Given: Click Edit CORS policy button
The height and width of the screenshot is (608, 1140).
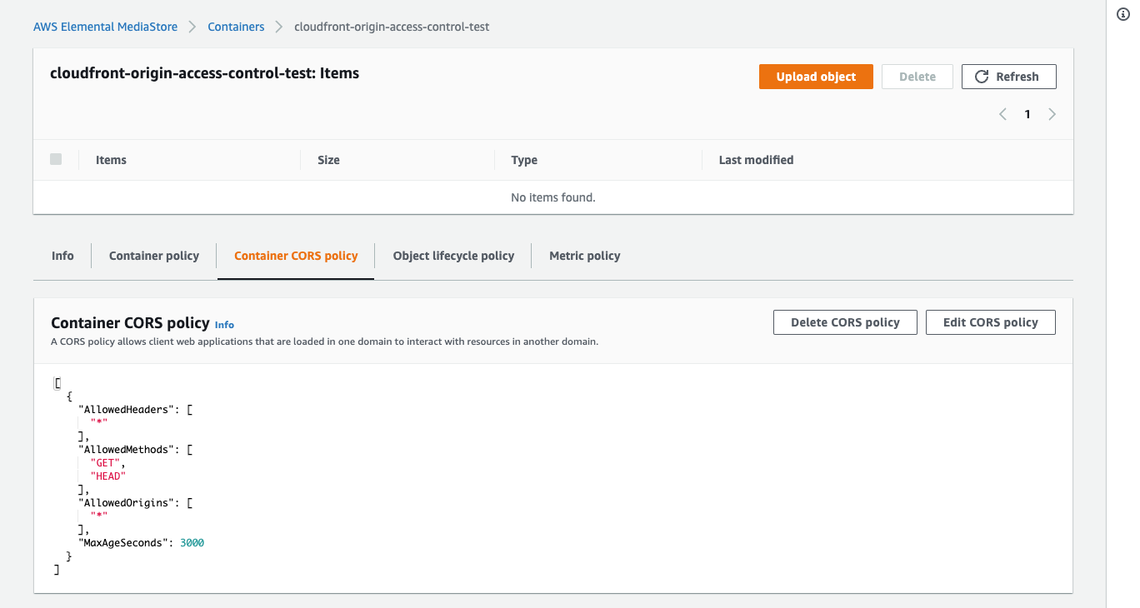Looking at the screenshot, I should [990, 322].
